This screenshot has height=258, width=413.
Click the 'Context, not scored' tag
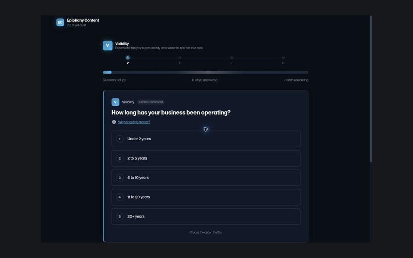[151, 102]
